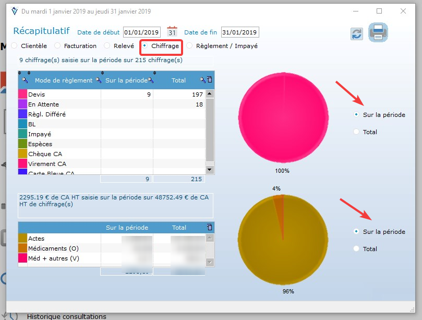Choose Total for the gold pie chart
Viewport: 422px width, 320px height.
[x=356, y=248]
